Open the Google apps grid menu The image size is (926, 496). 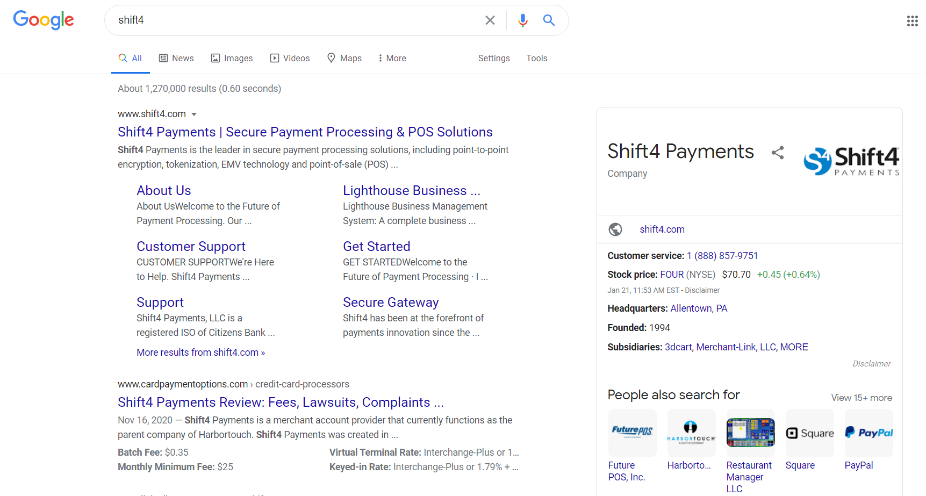(x=912, y=21)
